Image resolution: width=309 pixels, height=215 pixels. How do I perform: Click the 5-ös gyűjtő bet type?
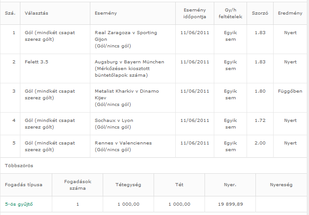[19, 204]
